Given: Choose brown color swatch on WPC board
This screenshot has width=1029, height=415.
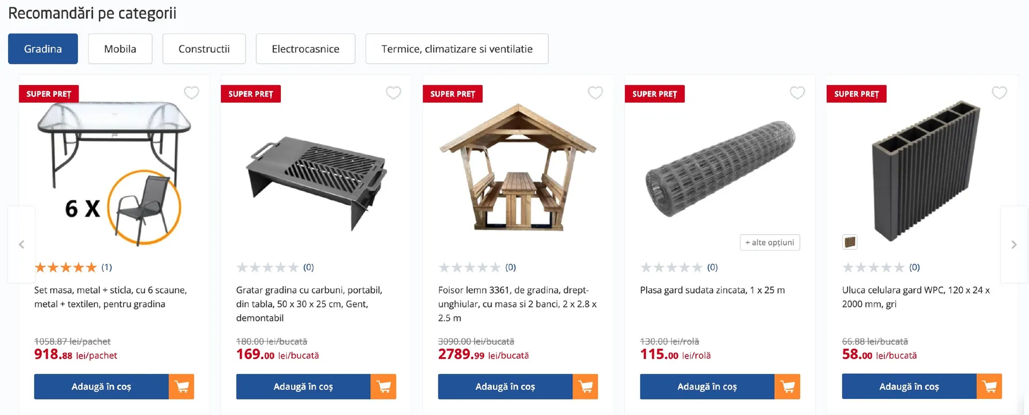Looking at the screenshot, I should point(850,242).
